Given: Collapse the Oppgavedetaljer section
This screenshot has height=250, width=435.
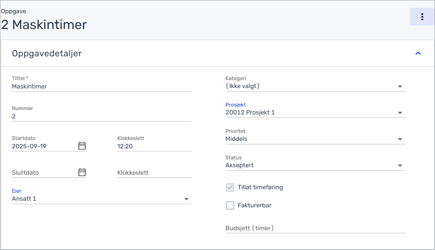Looking at the screenshot, I should 418,53.
